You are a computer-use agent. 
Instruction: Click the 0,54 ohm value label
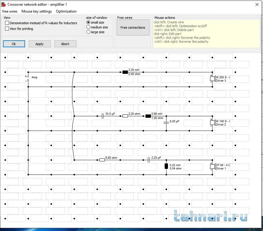pos(175,169)
